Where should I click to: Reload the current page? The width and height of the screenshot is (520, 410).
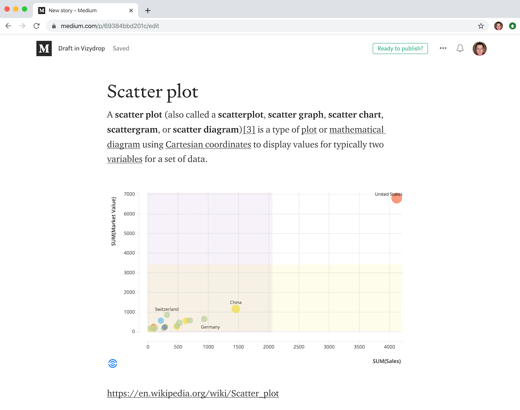pos(36,25)
